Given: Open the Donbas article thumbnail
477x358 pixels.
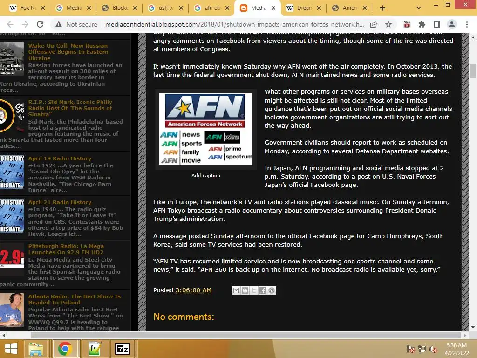Looking at the screenshot, I should [12, 59].
